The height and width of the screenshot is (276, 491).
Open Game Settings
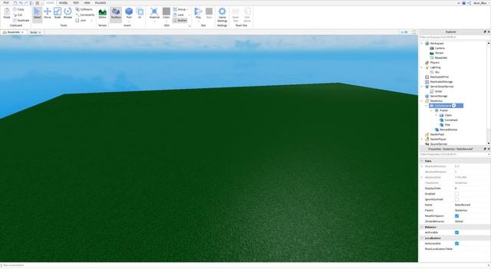[x=222, y=15]
